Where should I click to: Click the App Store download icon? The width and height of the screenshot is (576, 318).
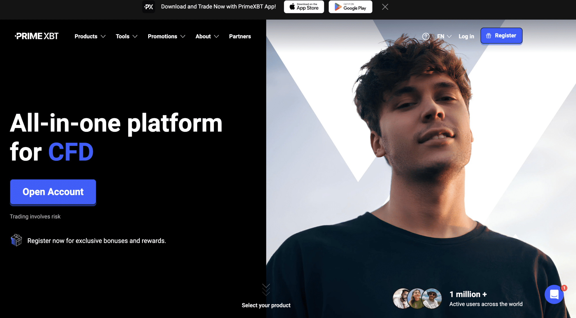[304, 7]
